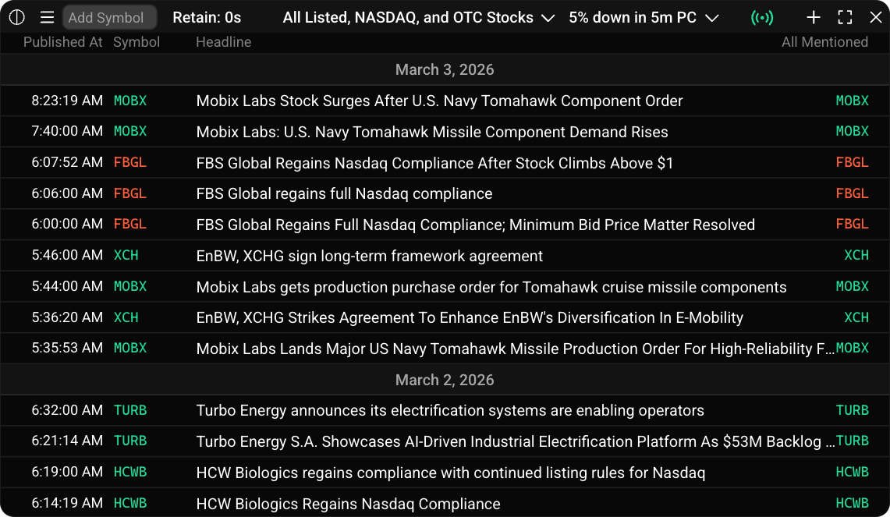Open the exchange filter dropdown

pos(418,17)
